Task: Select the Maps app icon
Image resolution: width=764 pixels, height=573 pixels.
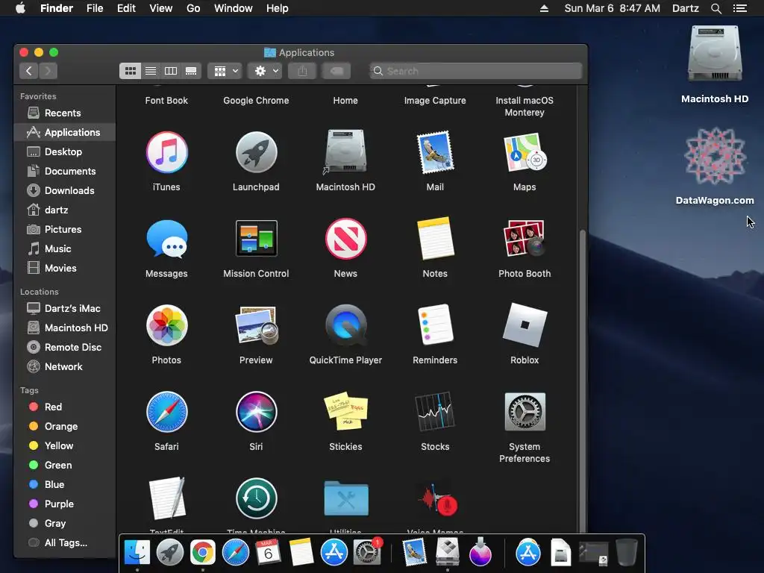Action: coord(525,152)
